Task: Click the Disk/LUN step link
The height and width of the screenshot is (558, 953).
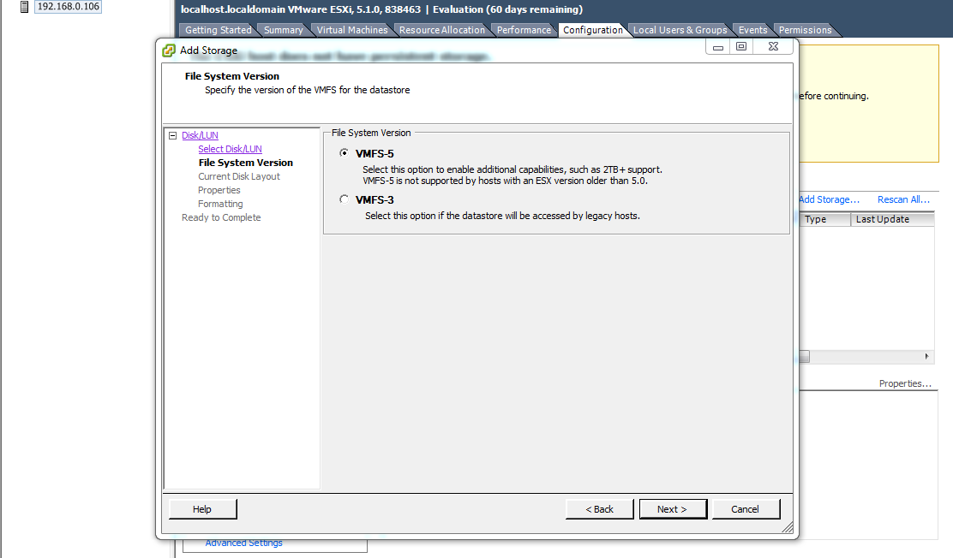Action: pos(200,135)
